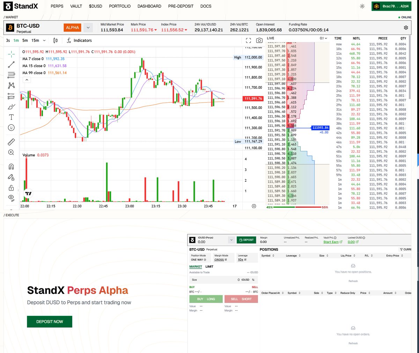Open market settings gear icon
419x353 pixels.
click(x=406, y=28)
